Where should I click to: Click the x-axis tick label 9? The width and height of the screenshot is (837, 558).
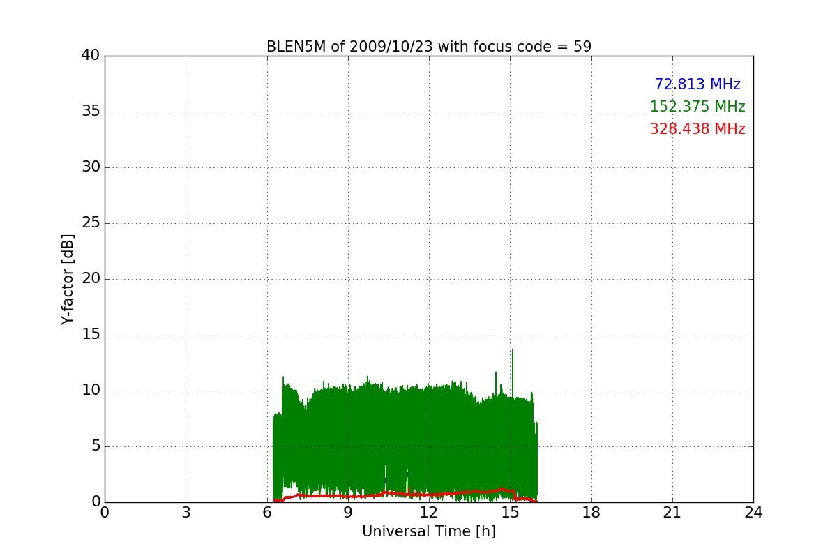point(348,513)
